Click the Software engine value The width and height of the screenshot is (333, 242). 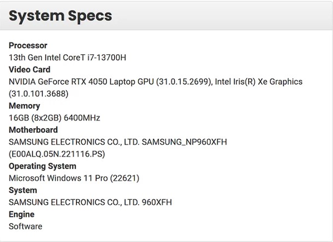(x=25, y=226)
